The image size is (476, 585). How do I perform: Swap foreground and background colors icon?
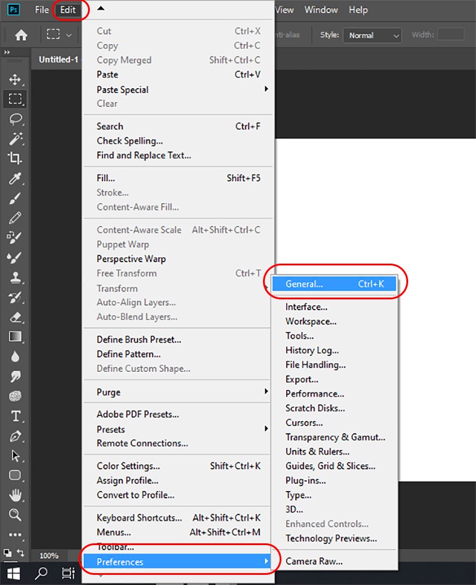click(x=21, y=552)
